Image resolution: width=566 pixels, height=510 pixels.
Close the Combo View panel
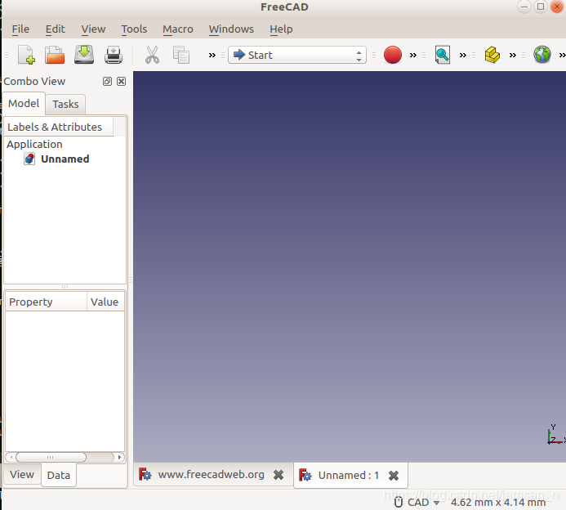(121, 81)
